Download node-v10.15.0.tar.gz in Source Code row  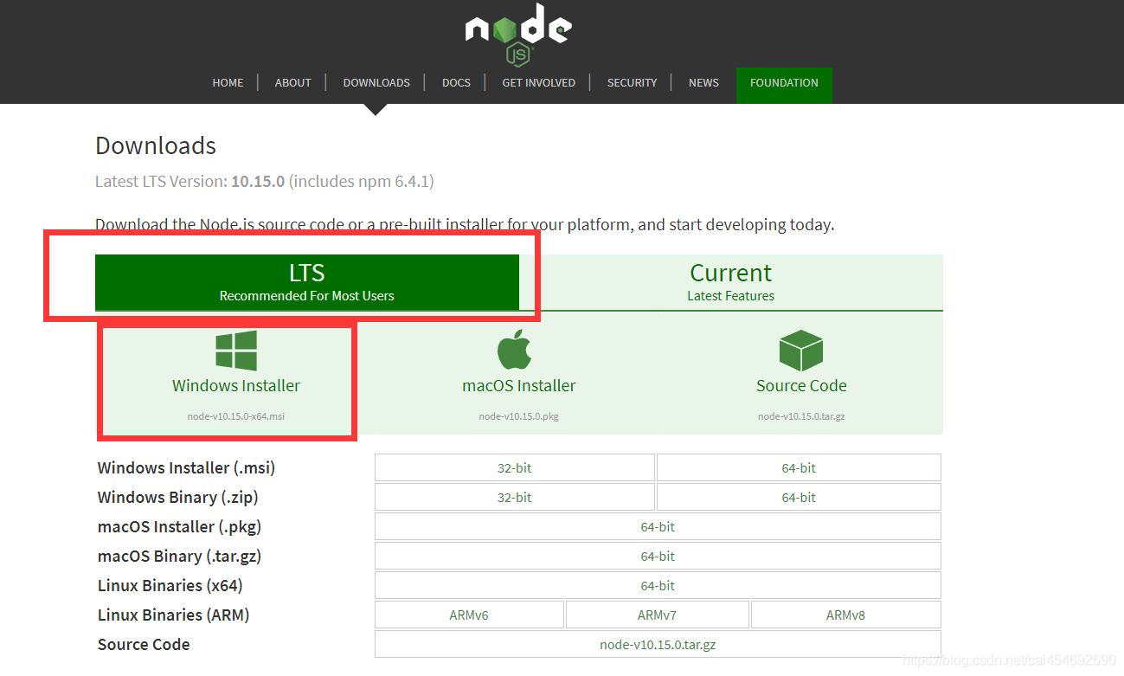tap(658, 644)
